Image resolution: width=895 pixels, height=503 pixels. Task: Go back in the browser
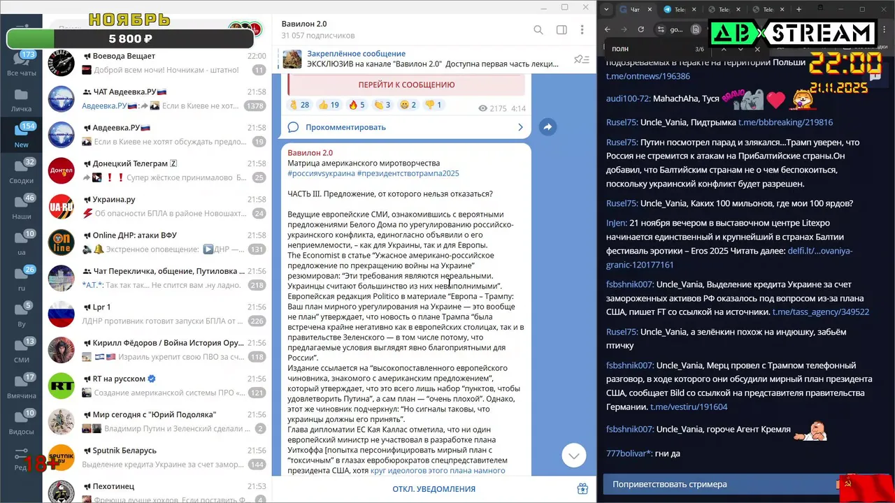607,29
